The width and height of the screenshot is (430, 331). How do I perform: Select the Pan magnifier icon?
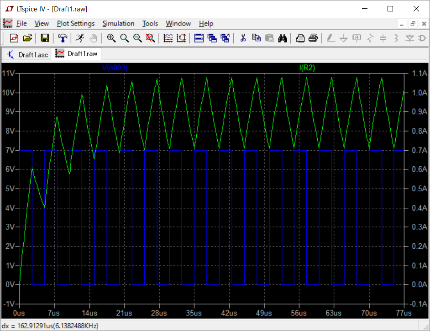coord(124,38)
